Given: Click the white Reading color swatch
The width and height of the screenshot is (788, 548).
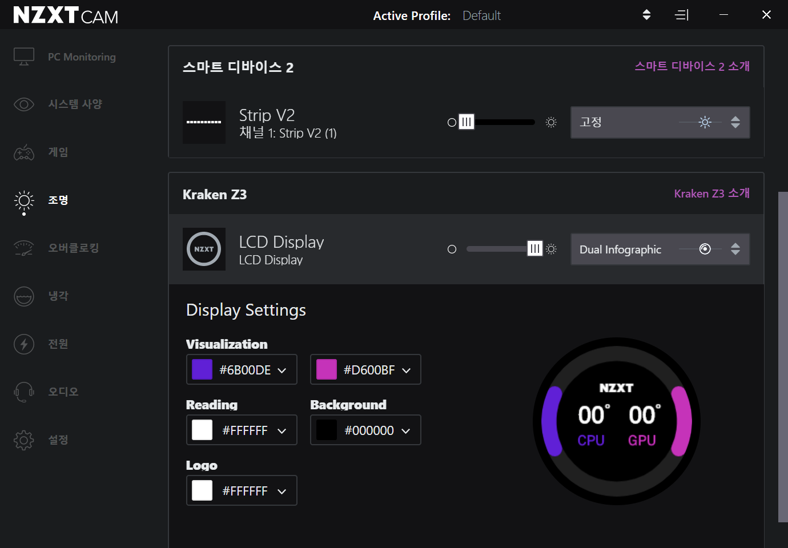Looking at the screenshot, I should 202,430.
